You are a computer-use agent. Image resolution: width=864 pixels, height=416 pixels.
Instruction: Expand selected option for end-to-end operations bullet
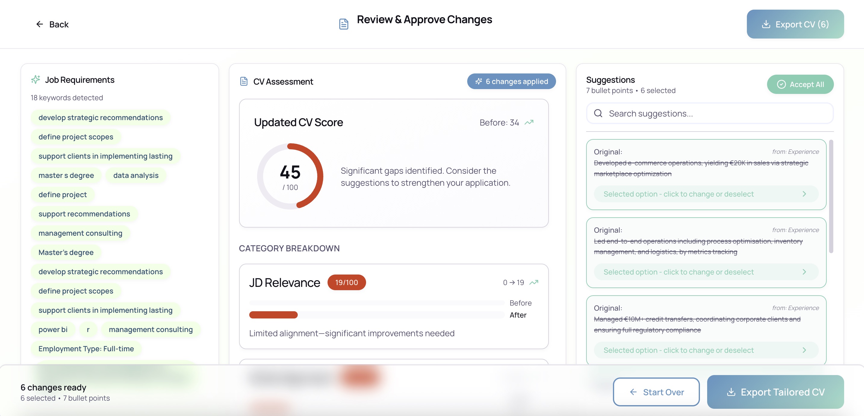(x=706, y=272)
